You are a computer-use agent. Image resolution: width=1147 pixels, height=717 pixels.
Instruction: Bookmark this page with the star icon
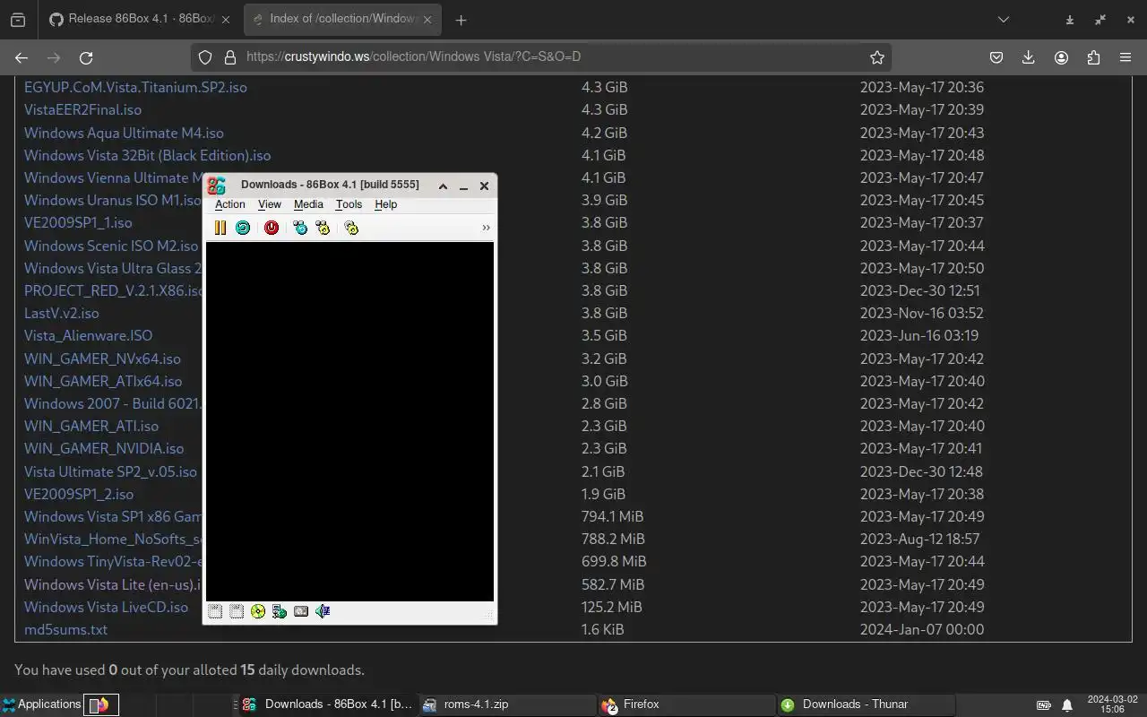[x=877, y=57]
